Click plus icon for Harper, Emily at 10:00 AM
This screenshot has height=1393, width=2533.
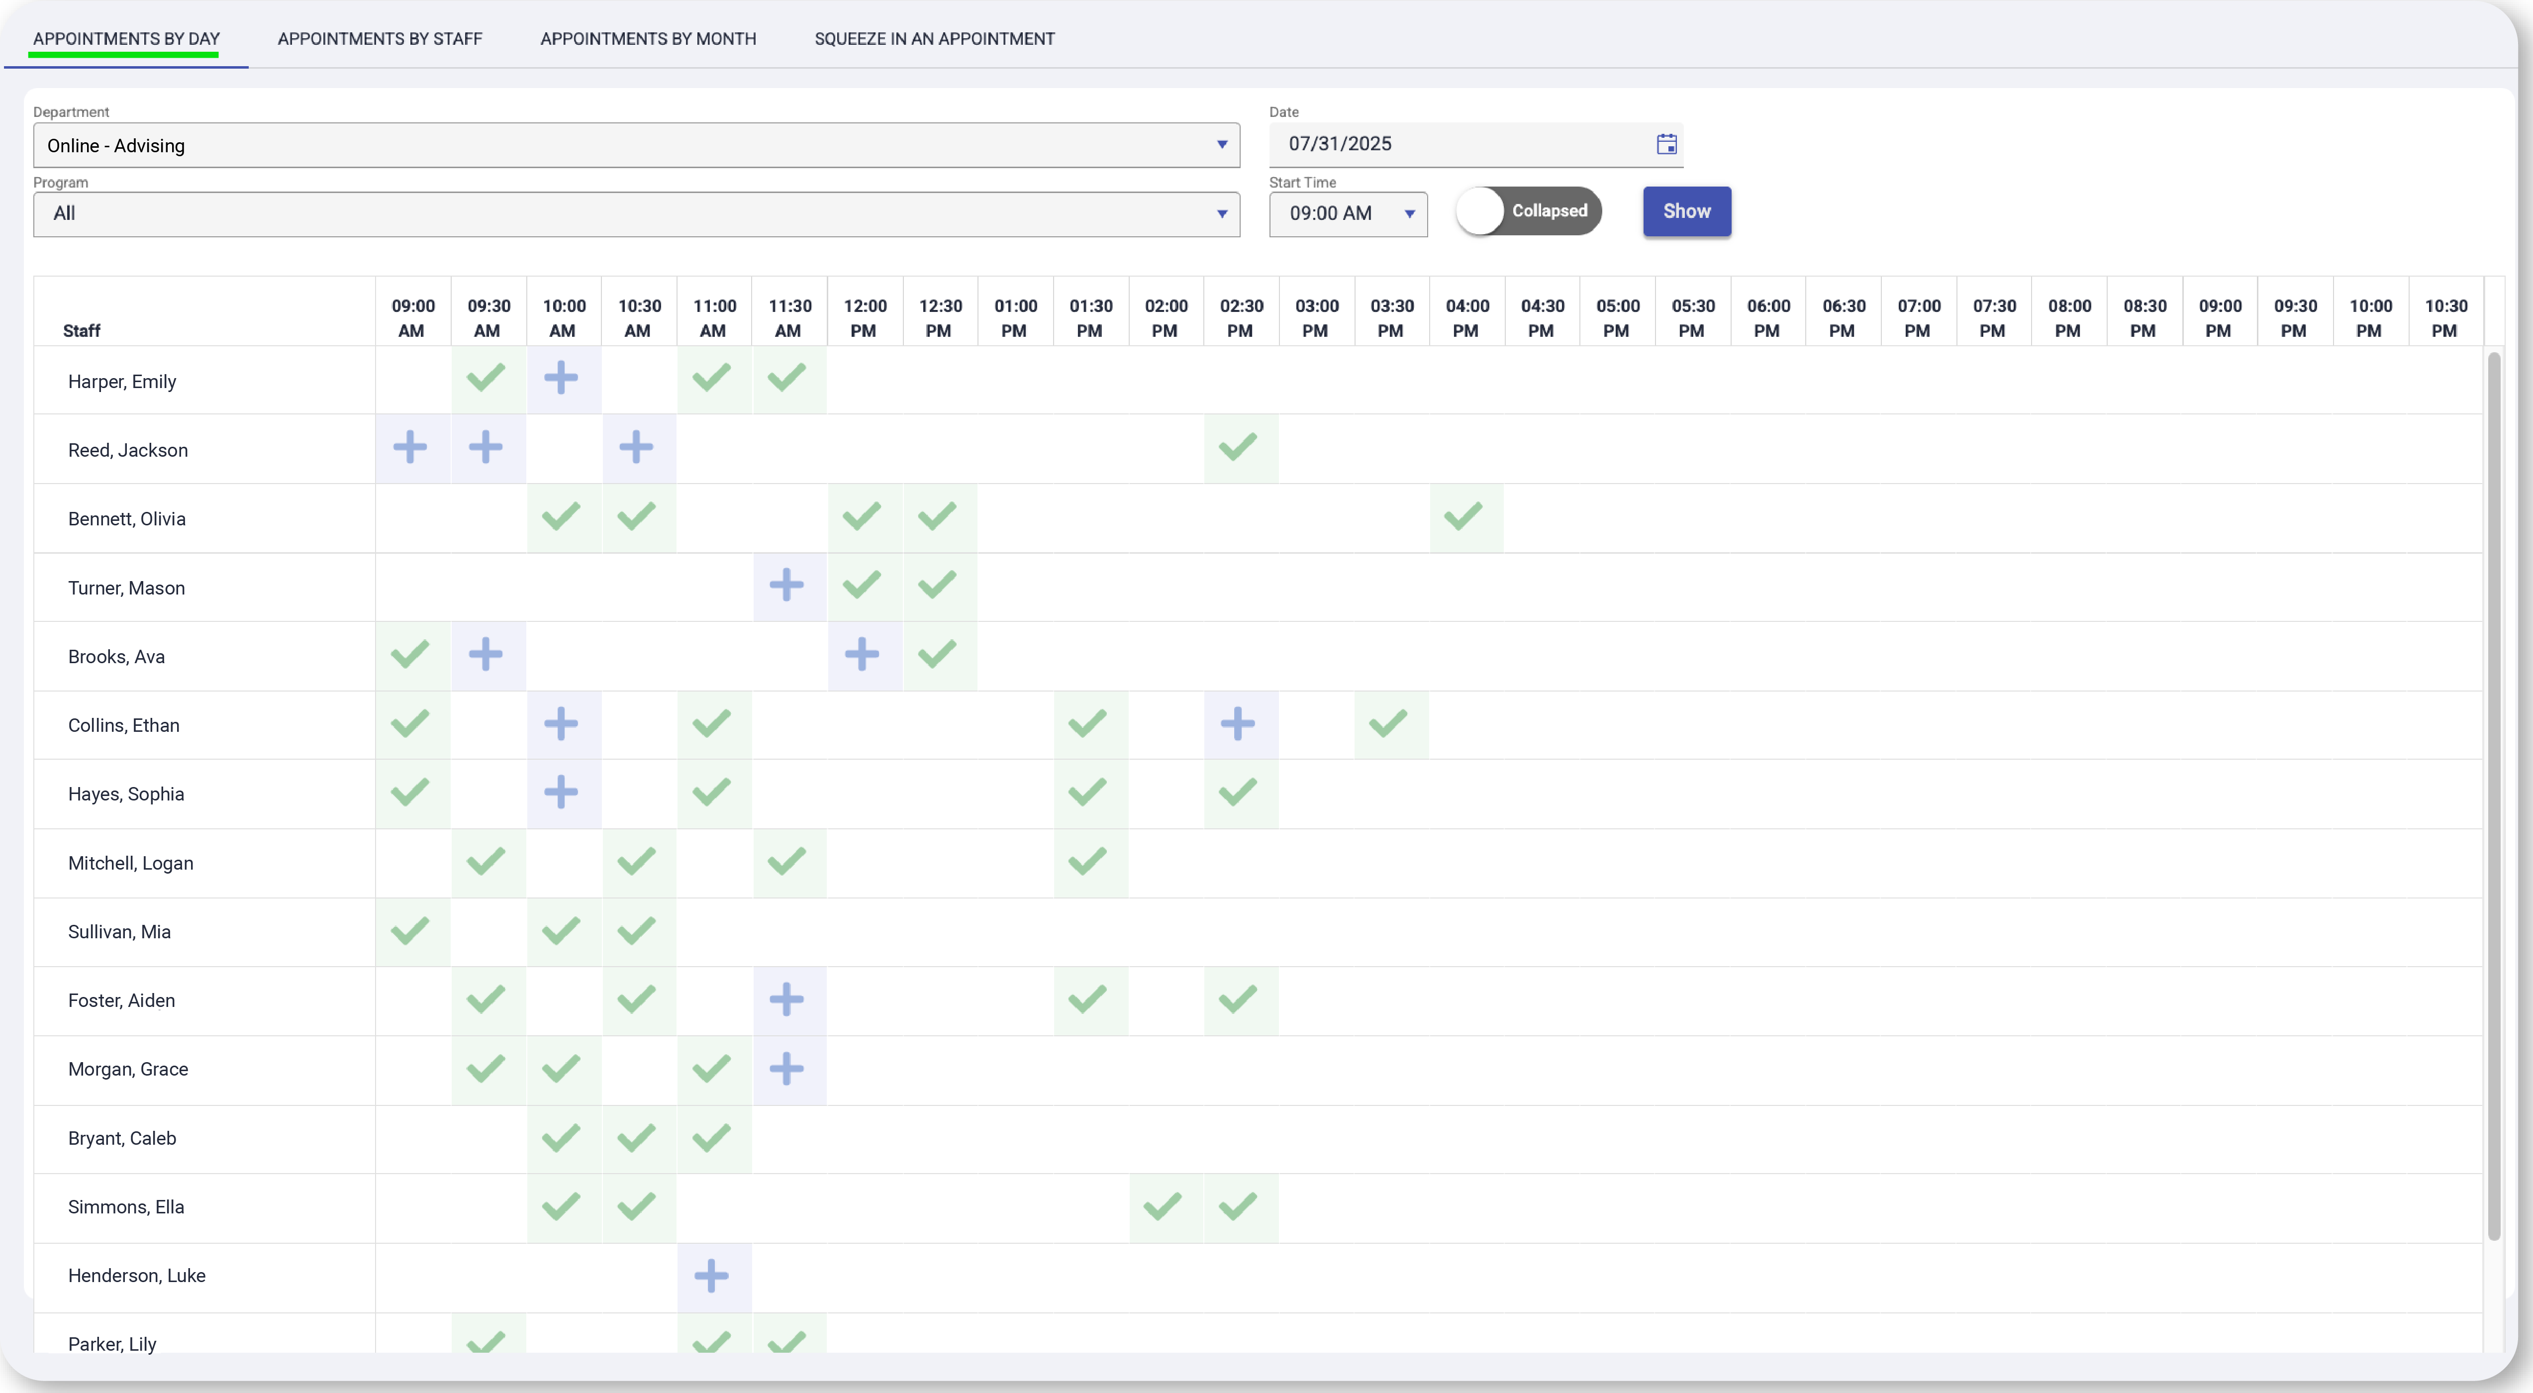click(562, 378)
